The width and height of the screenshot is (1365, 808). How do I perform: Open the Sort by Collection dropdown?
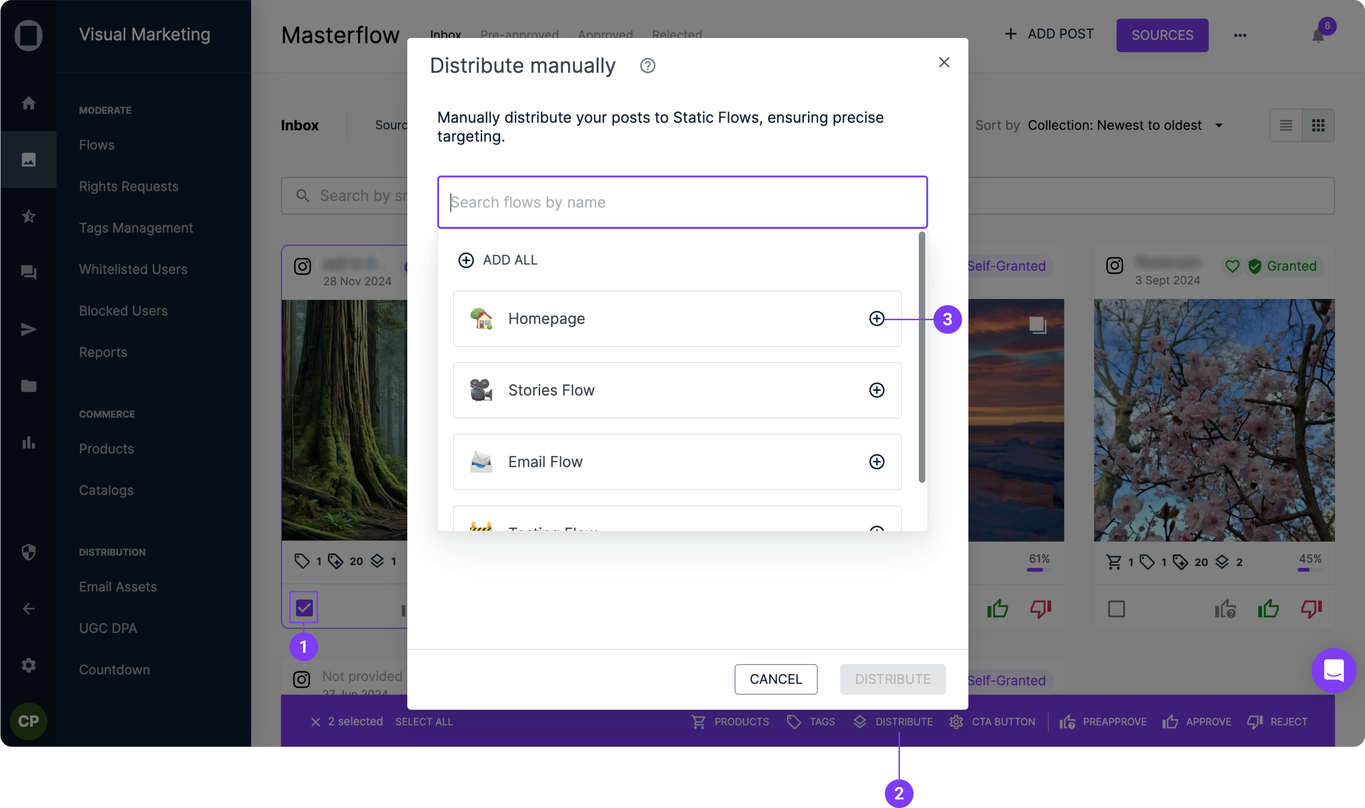1125,125
